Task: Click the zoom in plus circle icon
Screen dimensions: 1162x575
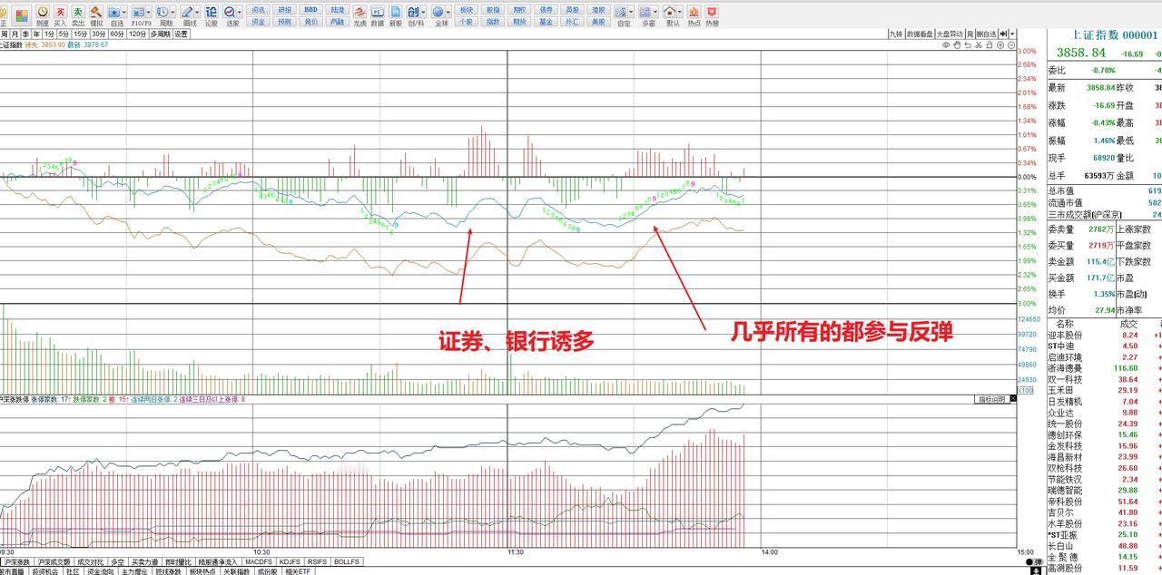Action: 1000,44
